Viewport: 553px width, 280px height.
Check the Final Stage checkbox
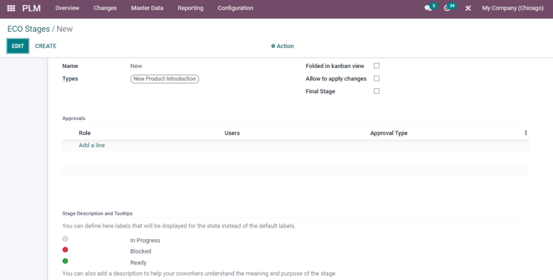pos(376,91)
